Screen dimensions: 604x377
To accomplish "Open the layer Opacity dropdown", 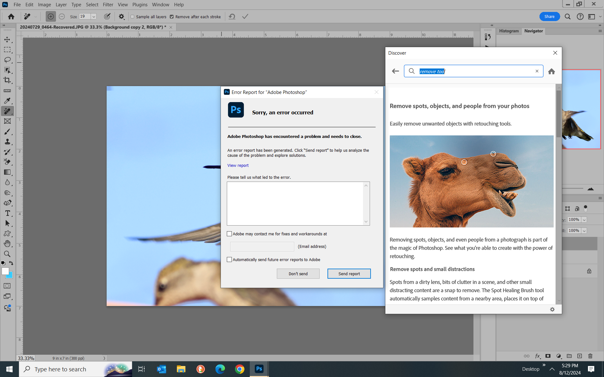I will point(584,220).
